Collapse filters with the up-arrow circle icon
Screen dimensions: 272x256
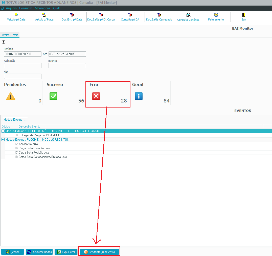tap(4, 42)
